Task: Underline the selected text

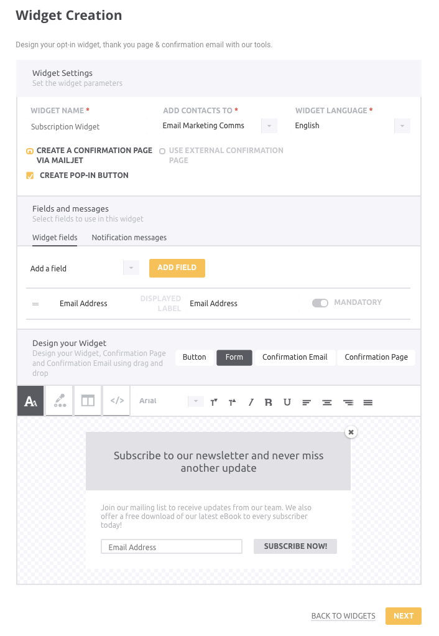Action: pos(287,403)
